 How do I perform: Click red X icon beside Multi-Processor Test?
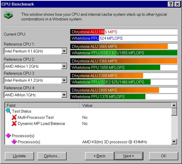click(14, 117)
